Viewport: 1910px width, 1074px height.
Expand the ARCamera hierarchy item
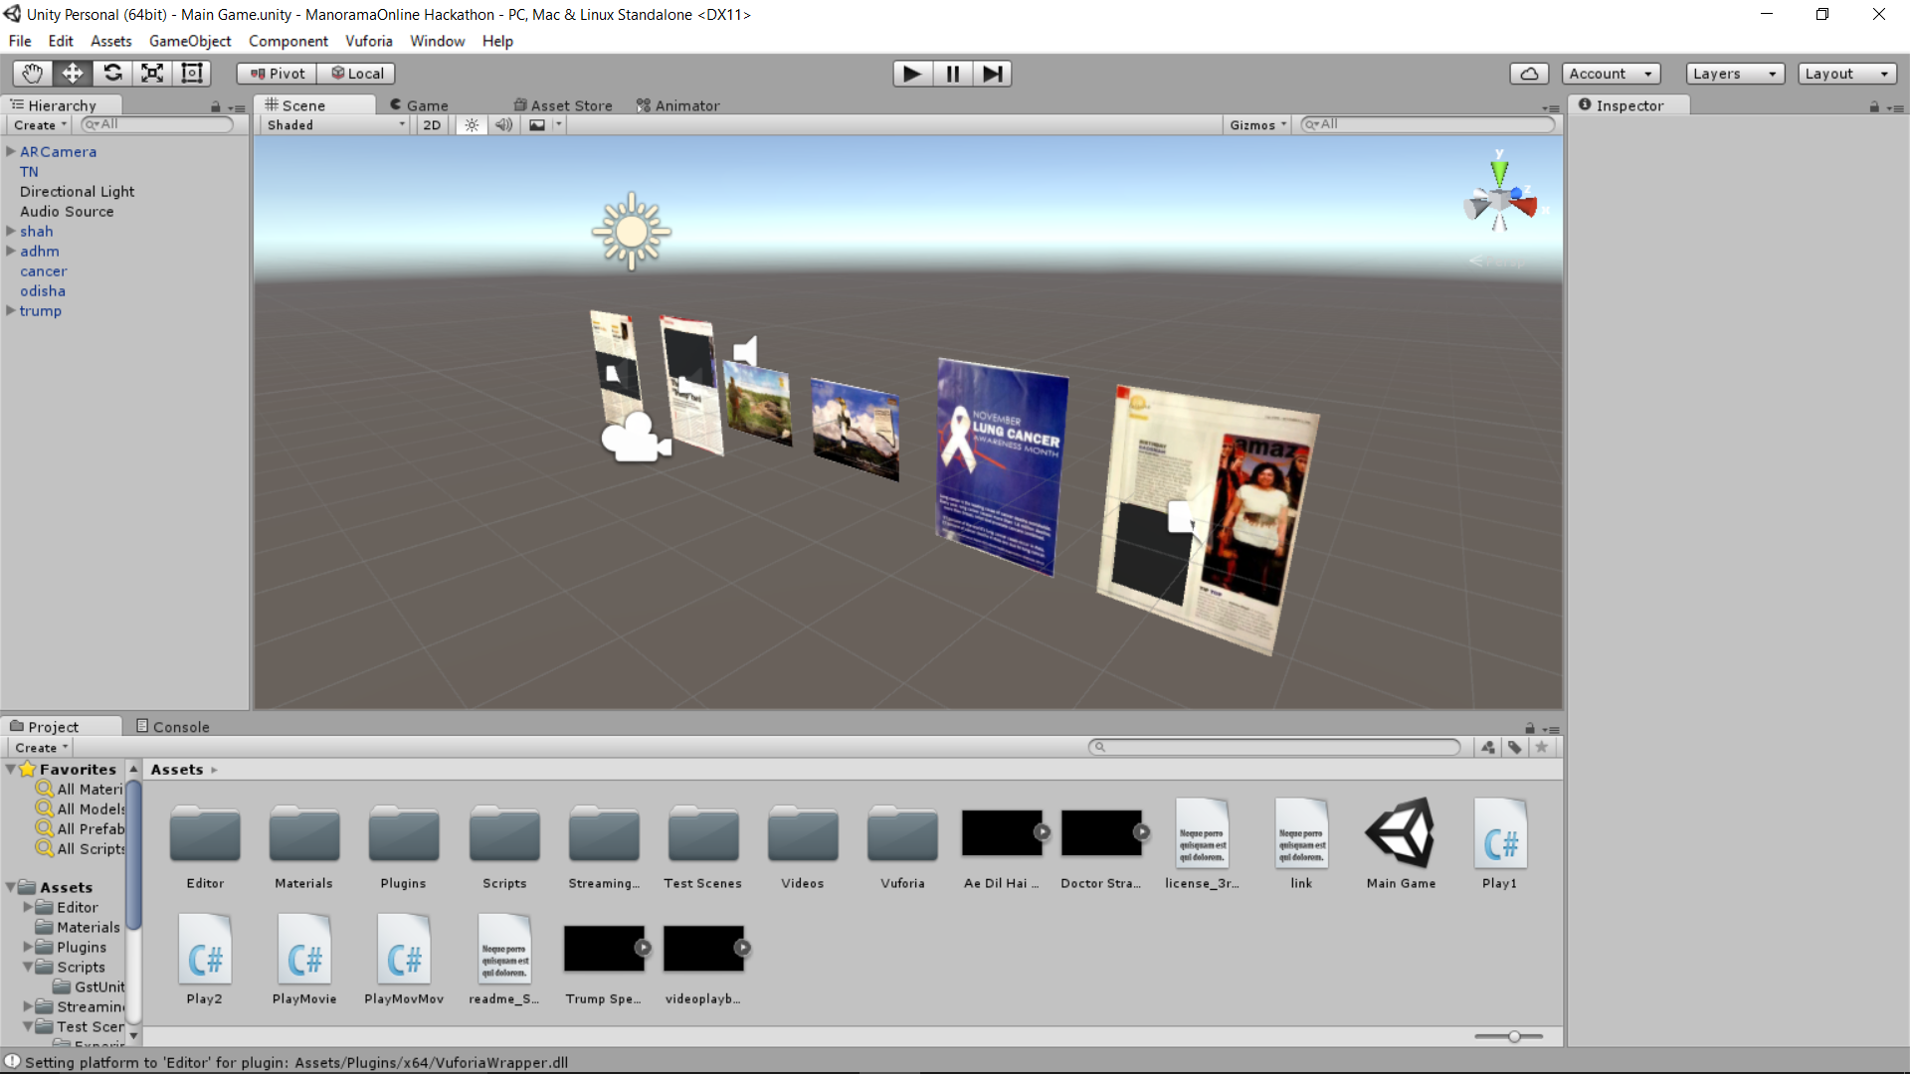click(x=11, y=152)
